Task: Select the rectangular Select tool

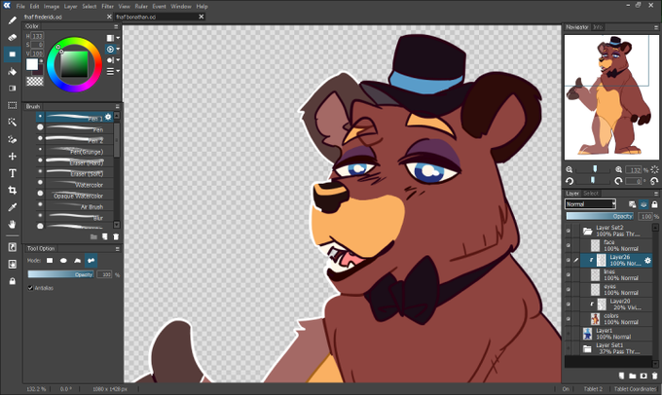Action: click(x=13, y=105)
